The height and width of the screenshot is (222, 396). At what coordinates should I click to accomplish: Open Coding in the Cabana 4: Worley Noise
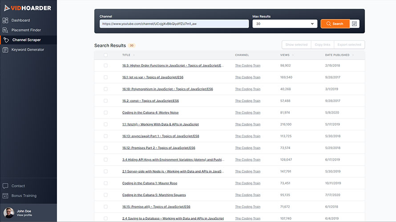pyautogui.click(x=150, y=113)
